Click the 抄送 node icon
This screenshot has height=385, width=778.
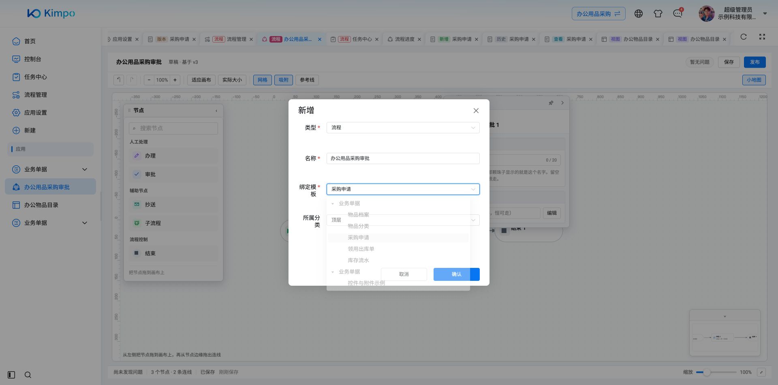[137, 205]
